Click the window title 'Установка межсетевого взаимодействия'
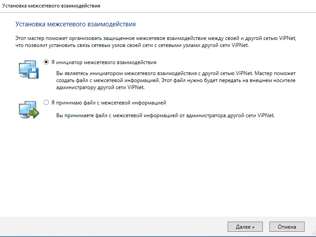The image size is (316, 237). coord(51,6)
